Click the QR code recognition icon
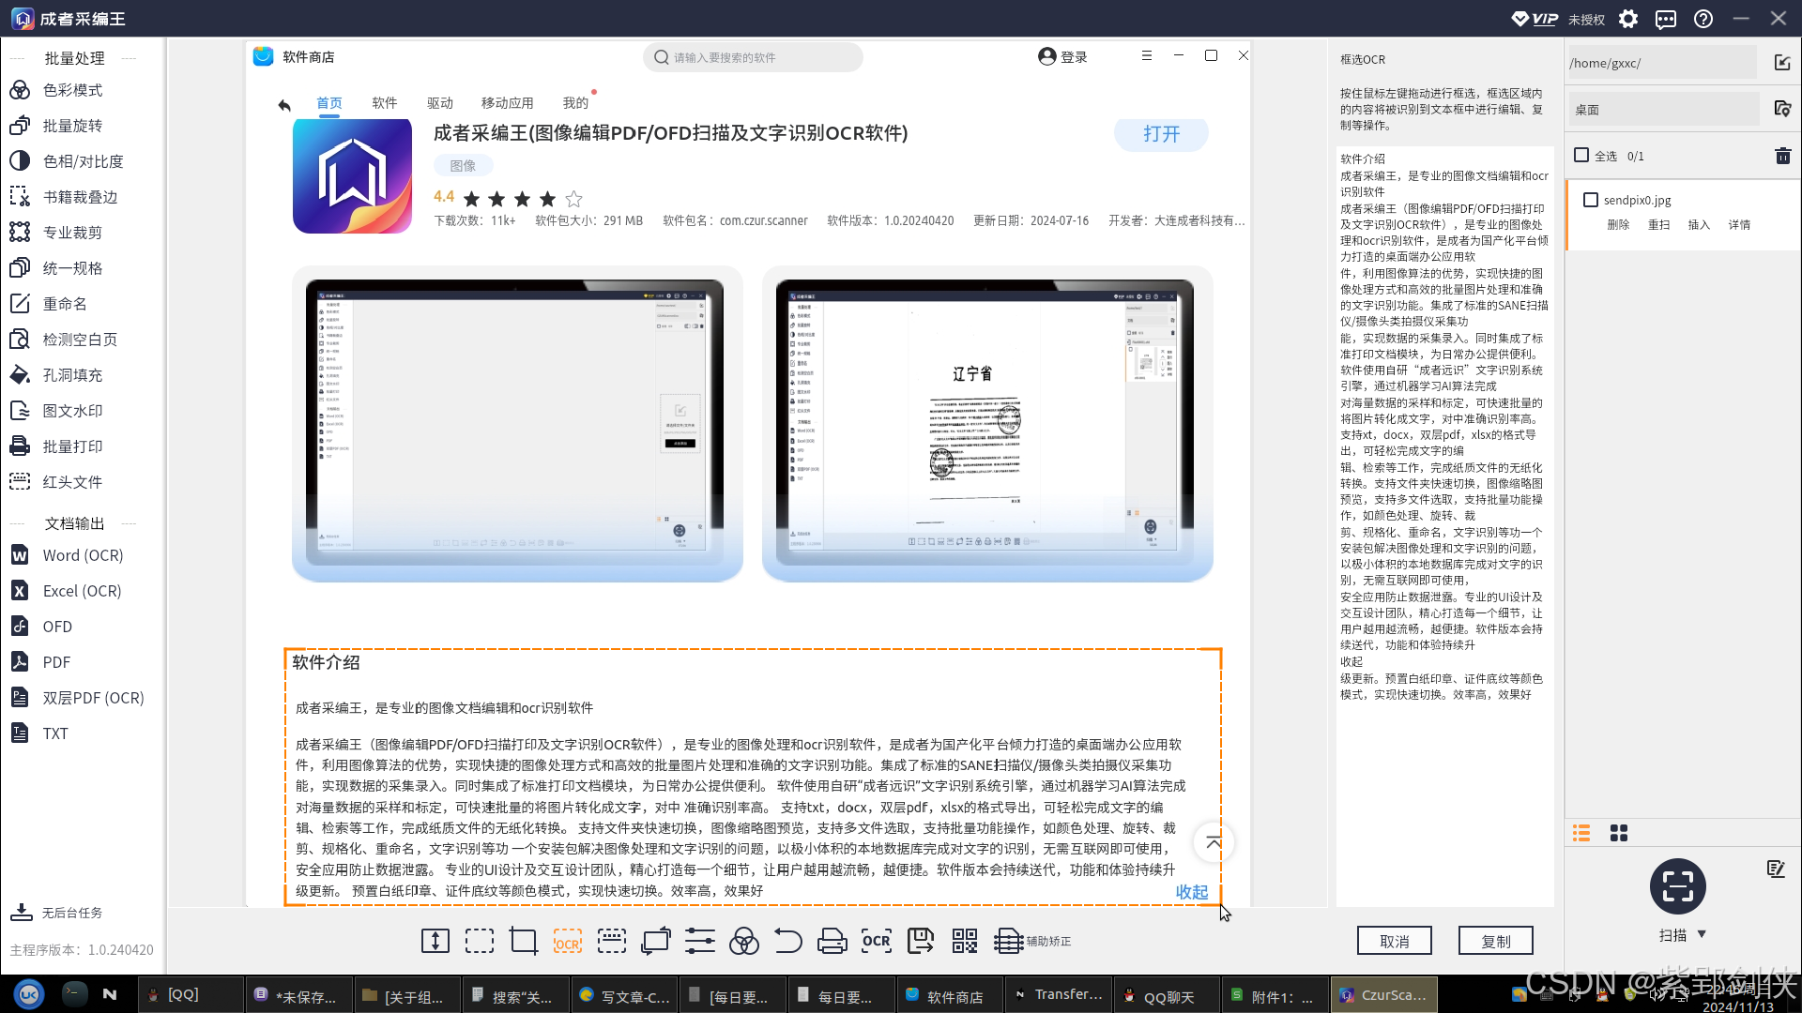The width and height of the screenshot is (1802, 1013). 965,941
